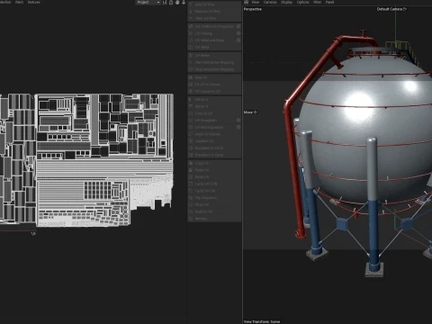Choose the Copy UV command
Screen dimensions: 432x324
click(x=214, y=163)
